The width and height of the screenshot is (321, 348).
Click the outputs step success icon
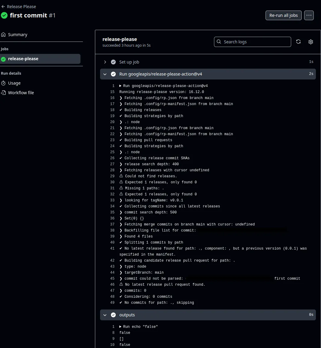pos(113,315)
